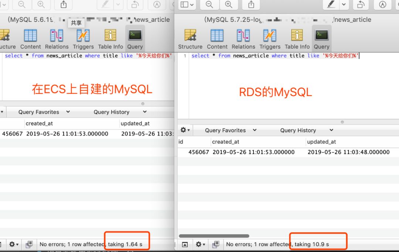The image size is (399, 252).
Task: Open share menu in left Preview window
Action: [64, 4]
